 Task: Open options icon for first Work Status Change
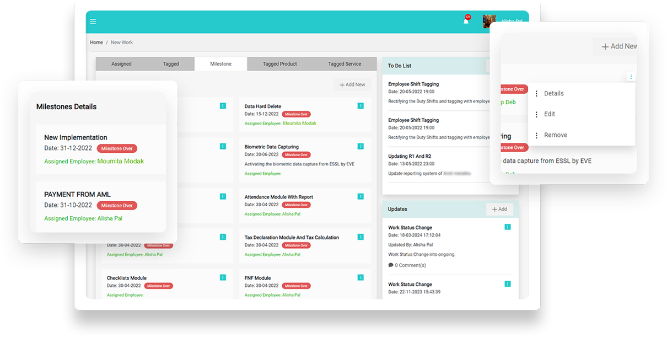pos(508,227)
